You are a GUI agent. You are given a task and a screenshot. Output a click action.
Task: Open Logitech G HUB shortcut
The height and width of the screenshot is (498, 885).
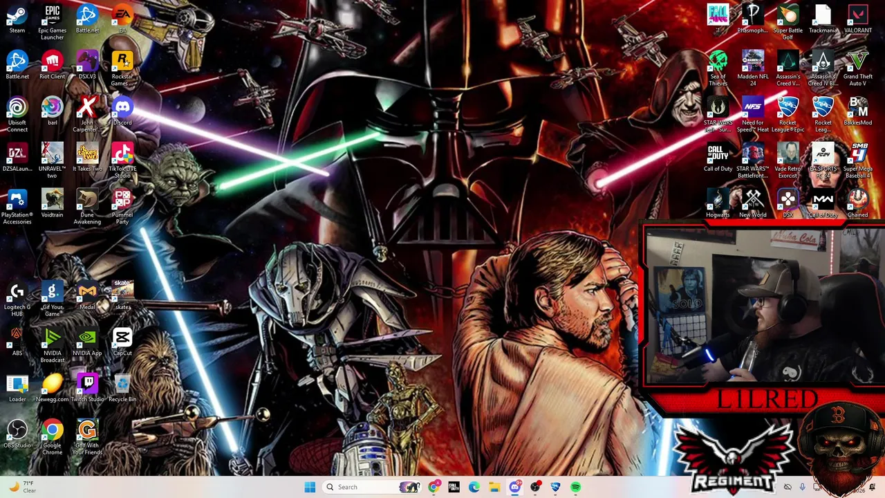pyautogui.click(x=17, y=299)
